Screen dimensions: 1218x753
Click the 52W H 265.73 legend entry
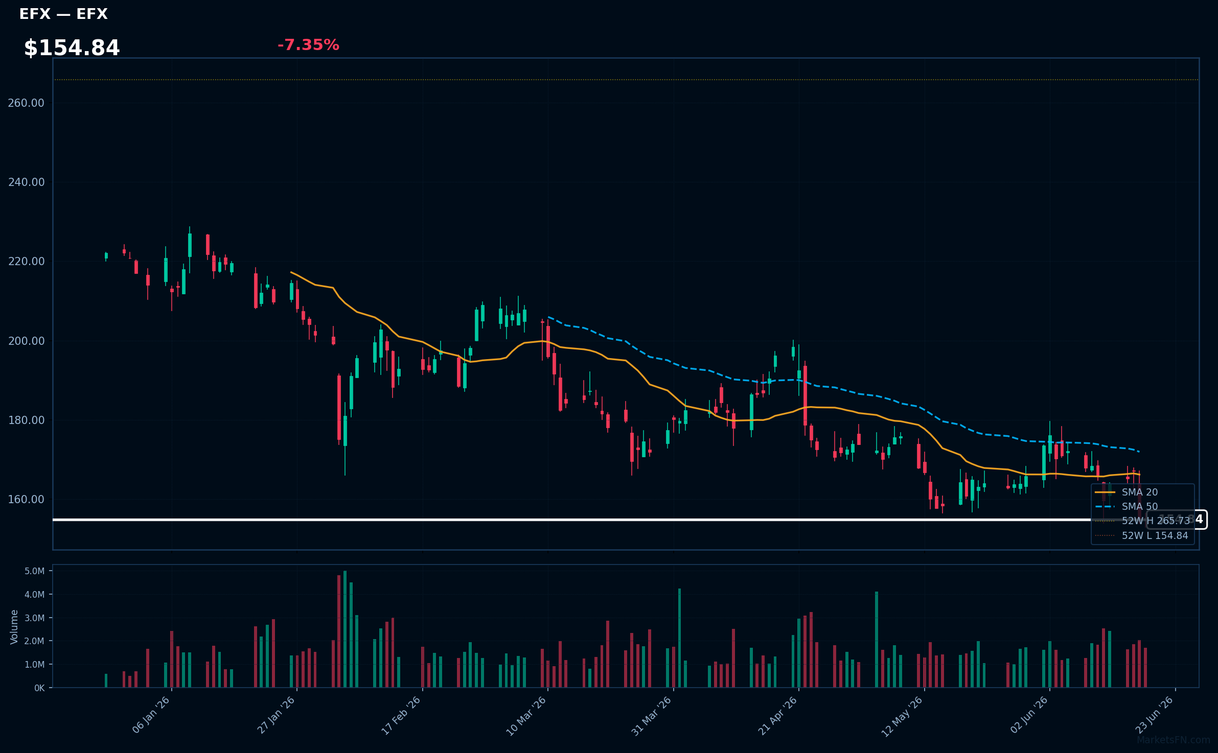[1142, 521]
